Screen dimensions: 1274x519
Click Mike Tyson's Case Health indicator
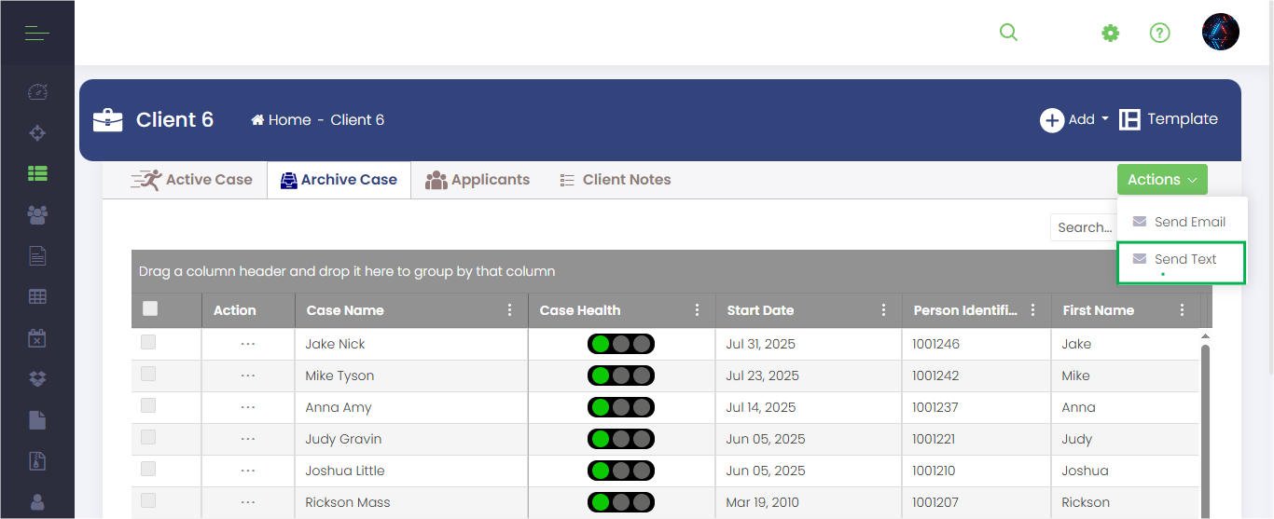(x=621, y=376)
